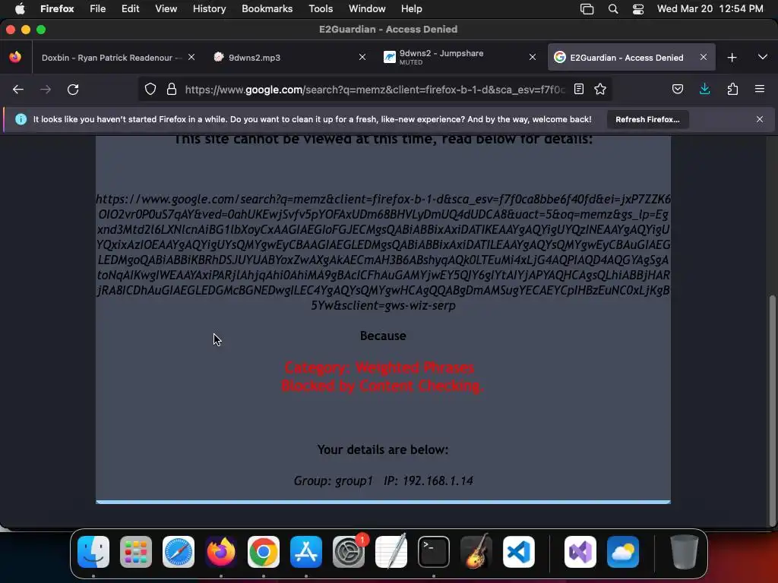The height and width of the screenshot is (583, 778).
Task: Click the forward navigation arrow
Action: coord(45,90)
